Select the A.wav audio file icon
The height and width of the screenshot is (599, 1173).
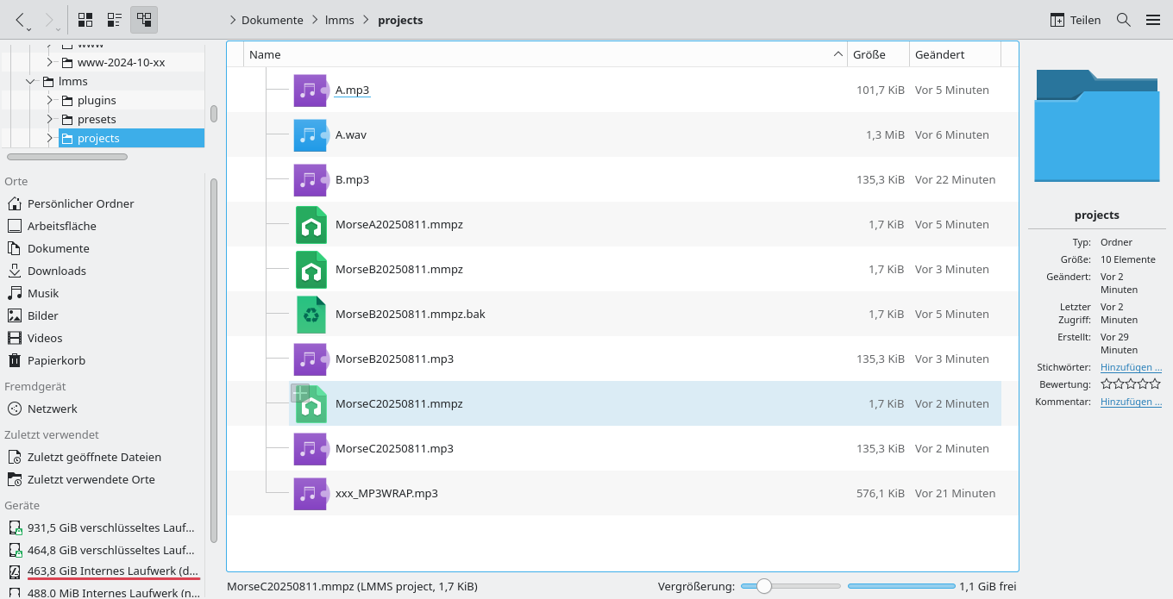(x=310, y=135)
